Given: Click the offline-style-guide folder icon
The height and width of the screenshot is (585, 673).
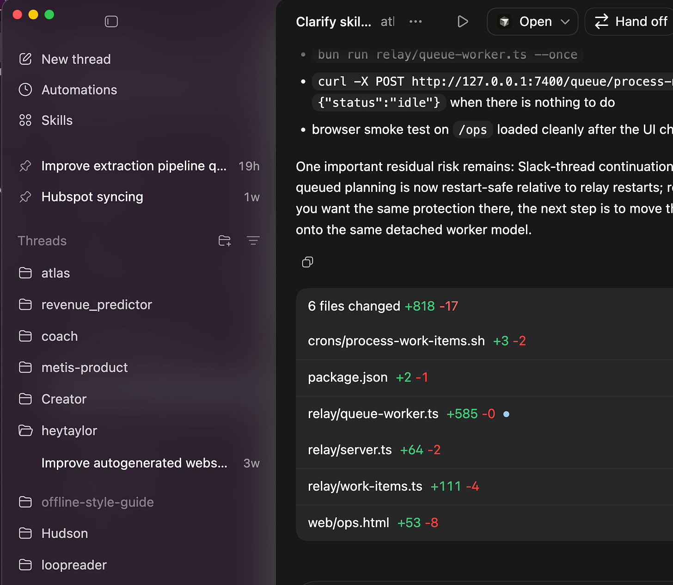Looking at the screenshot, I should 25,502.
